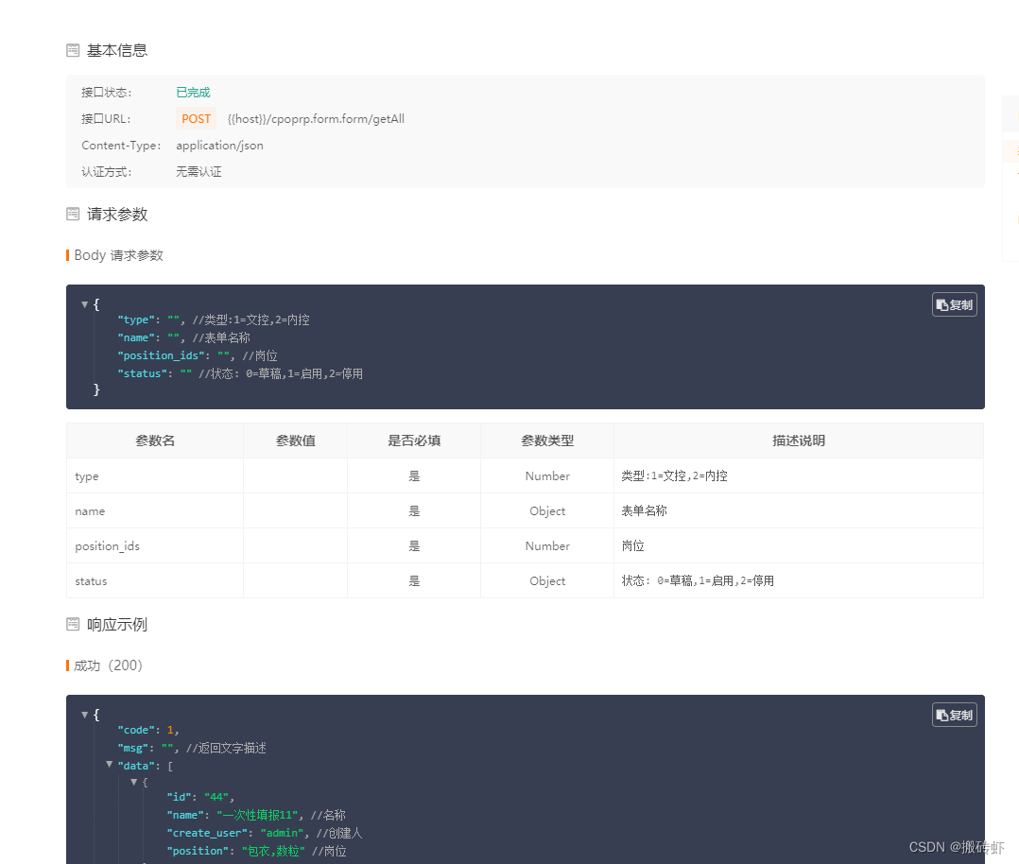This screenshot has height=864, width=1019.
Task: Collapse the response top-level JSON object
Action: (85, 715)
